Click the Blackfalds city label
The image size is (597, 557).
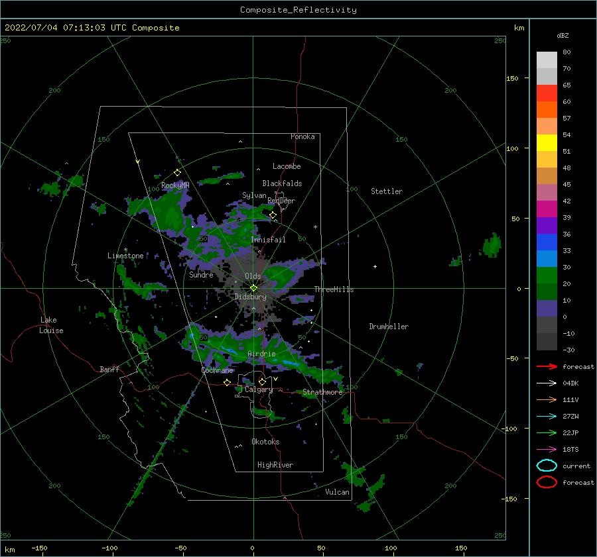(x=282, y=183)
